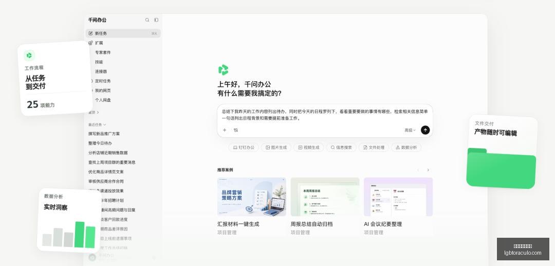Open task 分析店铺近期销售数据

pos(108,153)
